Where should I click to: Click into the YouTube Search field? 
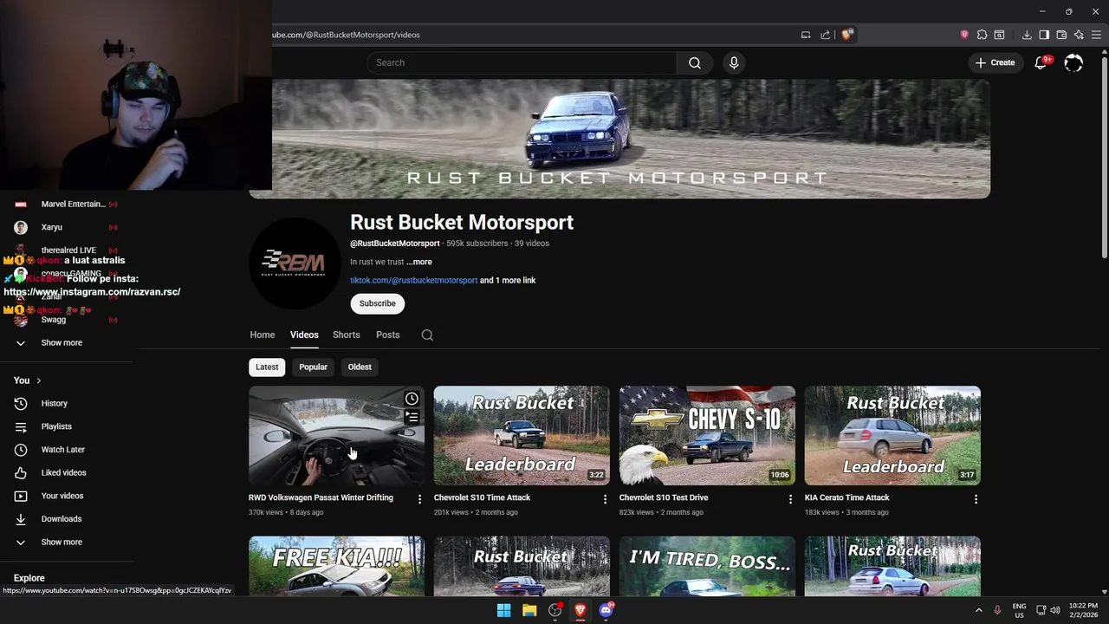(522, 62)
